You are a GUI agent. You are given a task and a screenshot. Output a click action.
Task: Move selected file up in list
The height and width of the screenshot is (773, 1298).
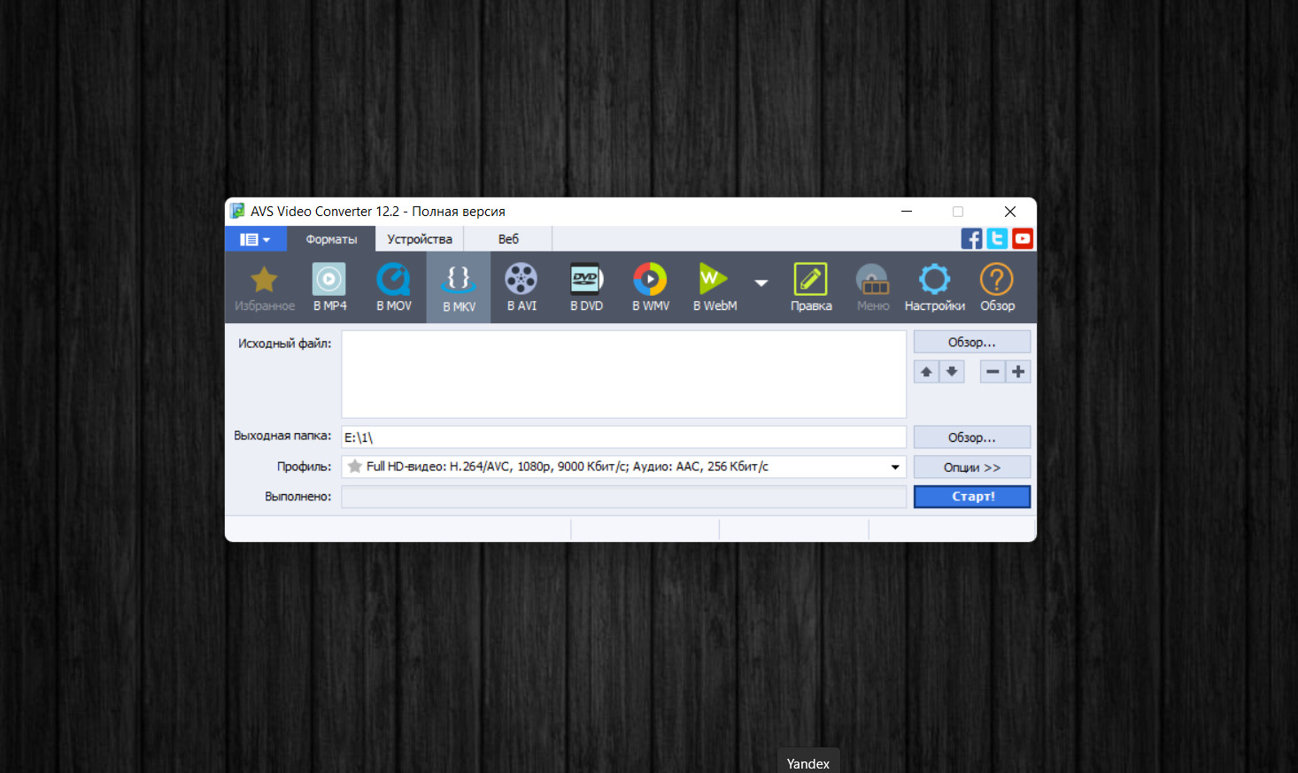[926, 372]
